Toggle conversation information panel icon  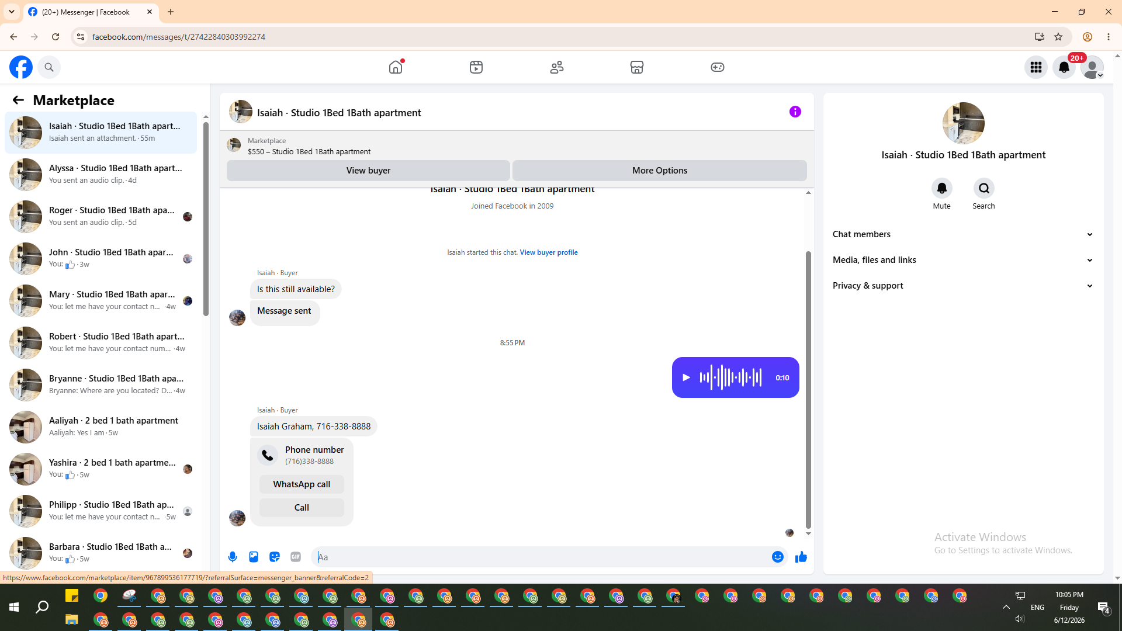point(795,112)
